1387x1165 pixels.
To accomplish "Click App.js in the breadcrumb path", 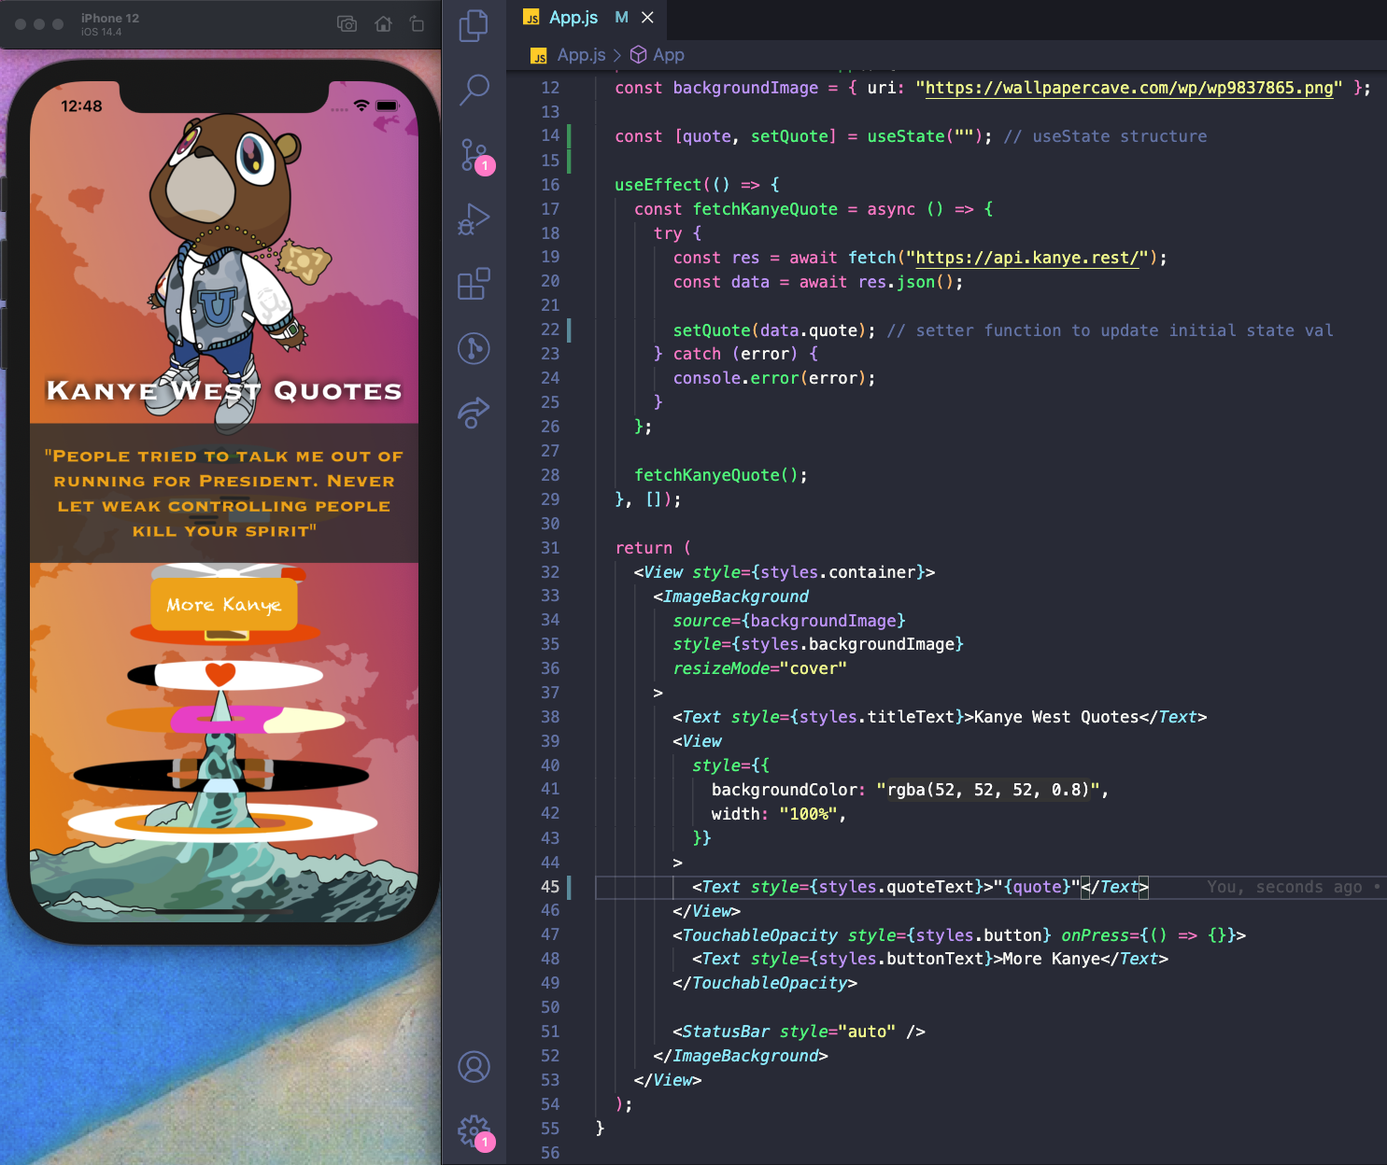I will pos(581,55).
